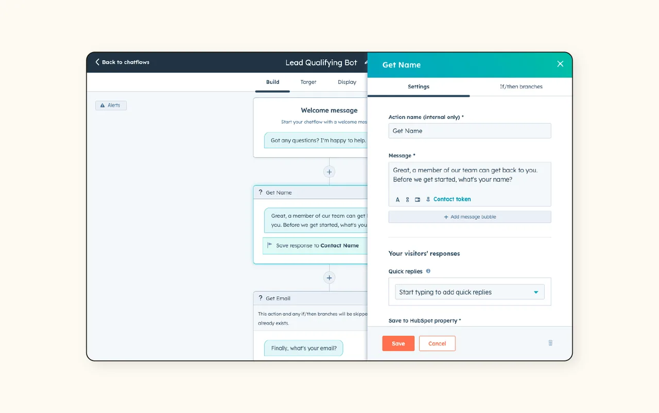Screen dimensions: 659x413
Task: Click the Get Name card header
Action: (x=310, y=193)
